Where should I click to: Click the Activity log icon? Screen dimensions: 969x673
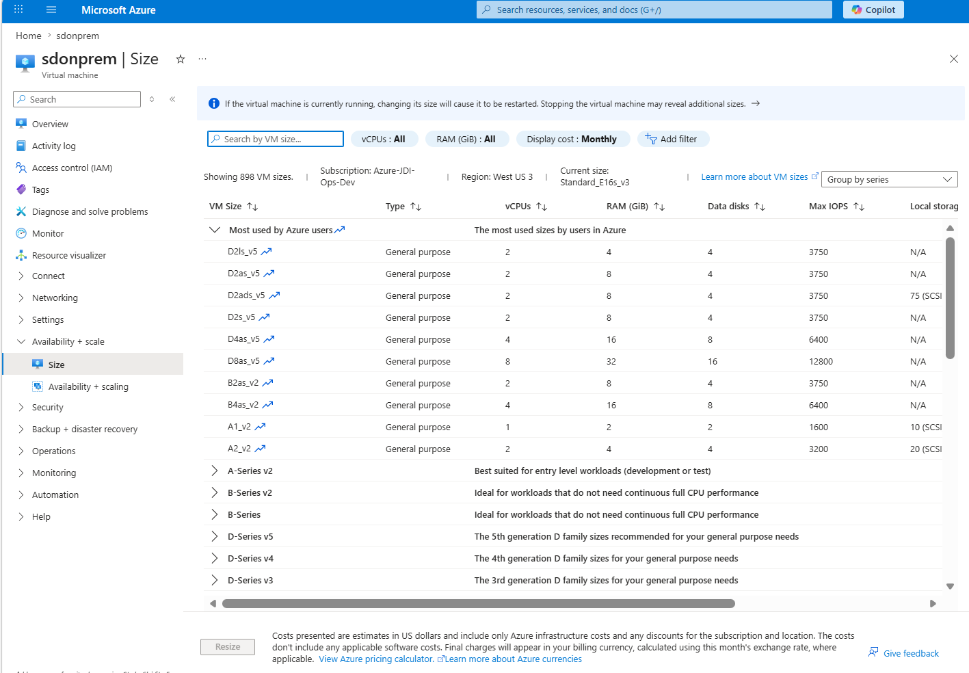pyautogui.click(x=21, y=146)
